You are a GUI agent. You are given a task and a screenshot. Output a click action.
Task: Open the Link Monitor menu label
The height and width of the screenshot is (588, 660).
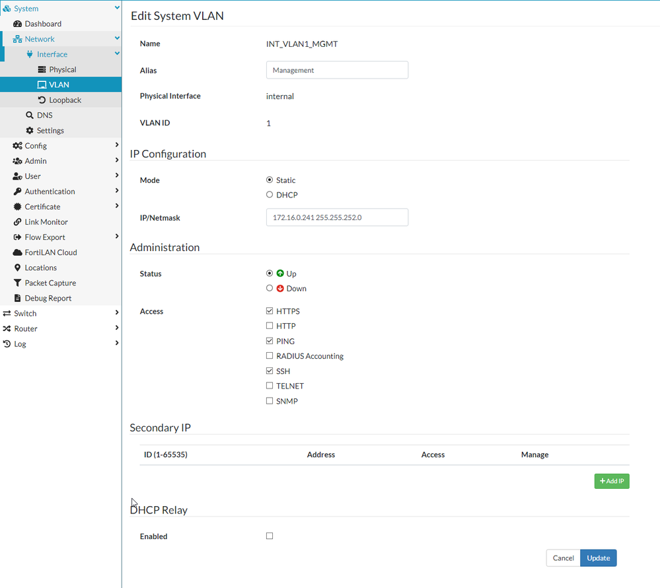click(x=46, y=222)
